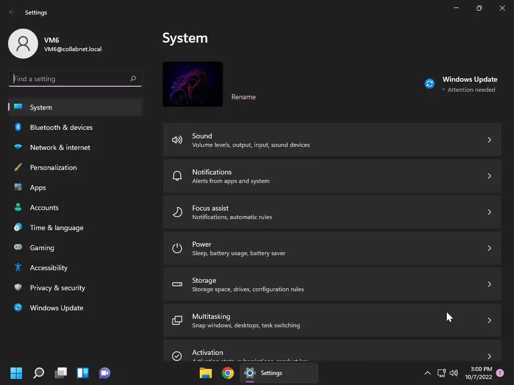Expand the Multitasking row chevron
The image size is (514, 385).
pyautogui.click(x=489, y=320)
